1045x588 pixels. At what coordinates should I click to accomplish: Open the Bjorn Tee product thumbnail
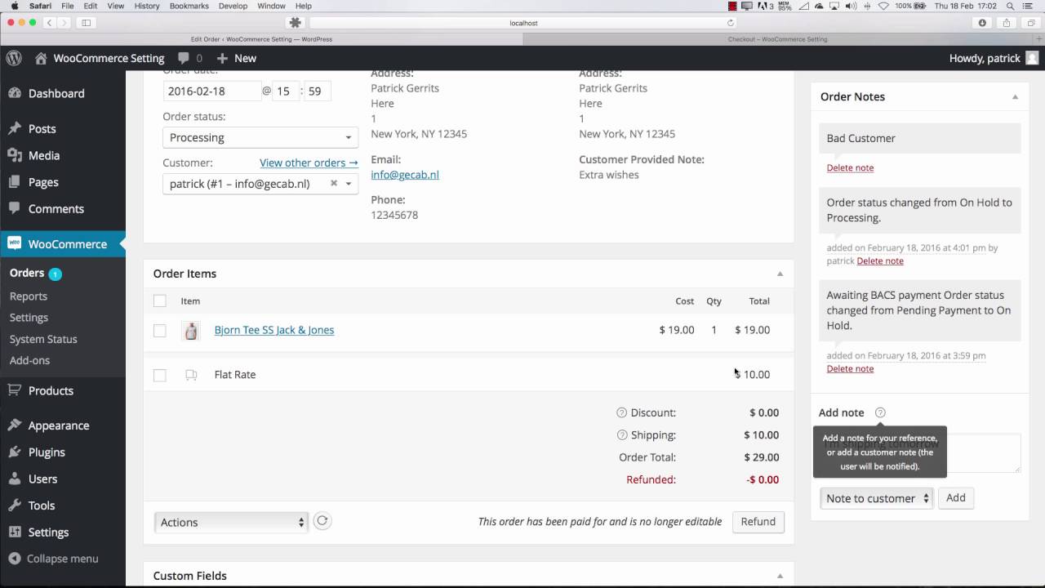[191, 330]
